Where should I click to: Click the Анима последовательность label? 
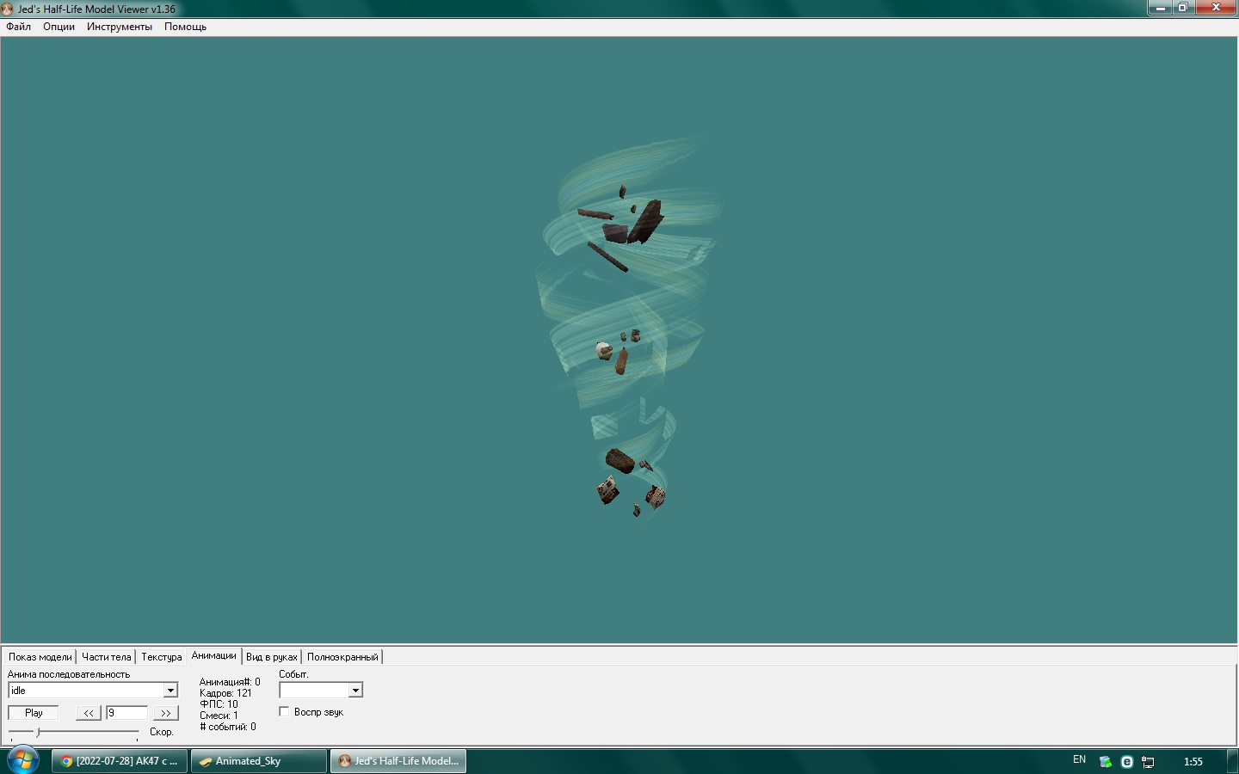[69, 674]
